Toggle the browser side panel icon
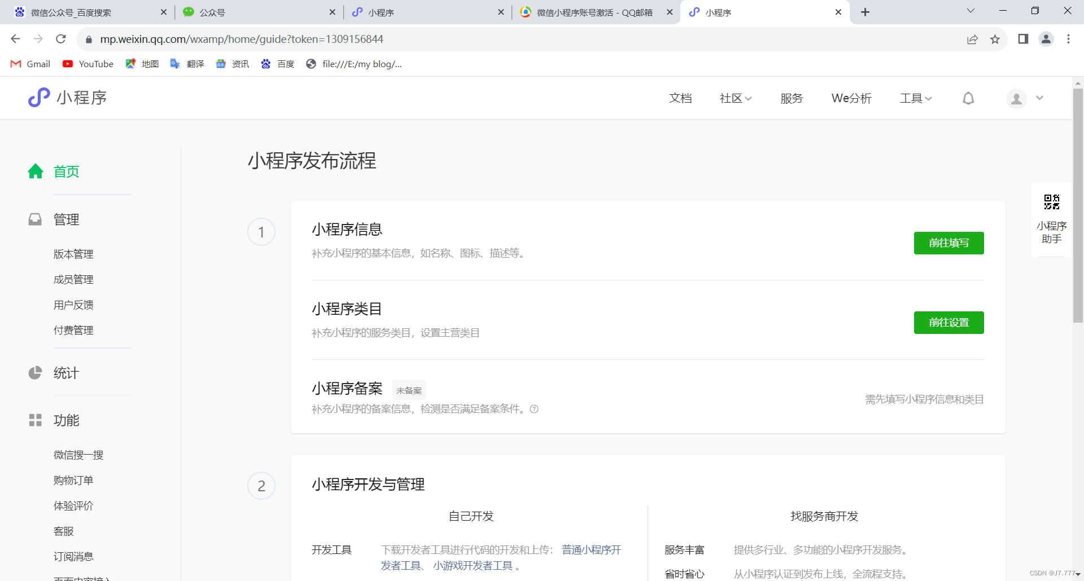Viewport: 1084px width, 581px height. pos(1023,39)
